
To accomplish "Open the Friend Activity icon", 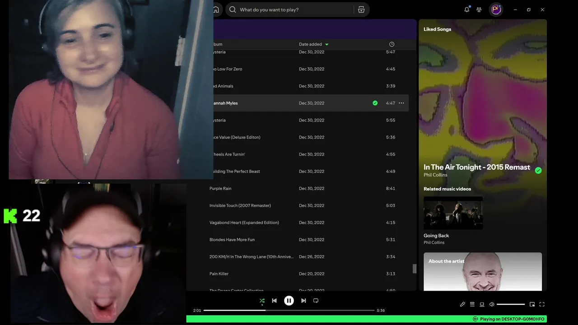I will [x=479, y=9].
